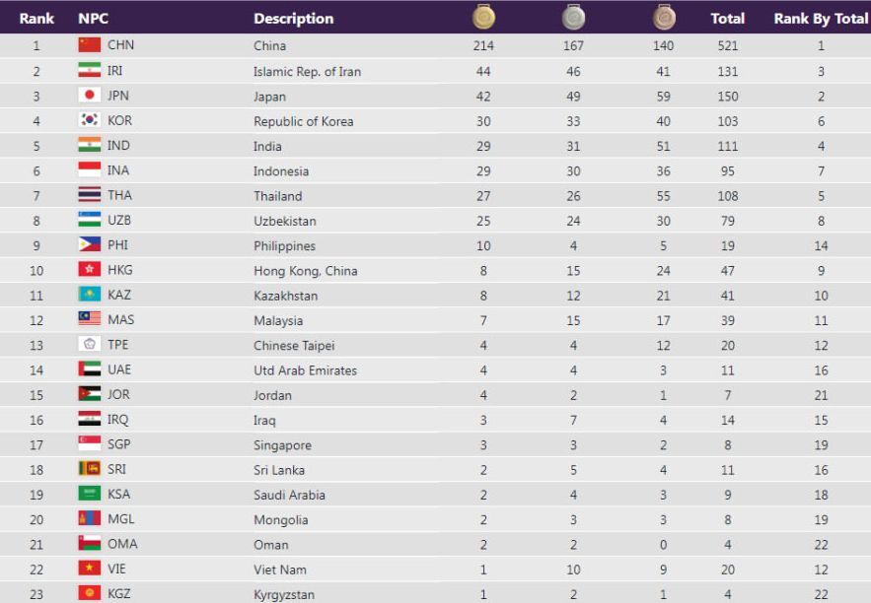Sort by the Total column header

click(727, 18)
